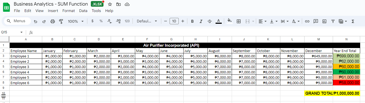This screenshot has height=103, width=365.
Task: Select the Paint format roller icon
Action: (x=61, y=21)
